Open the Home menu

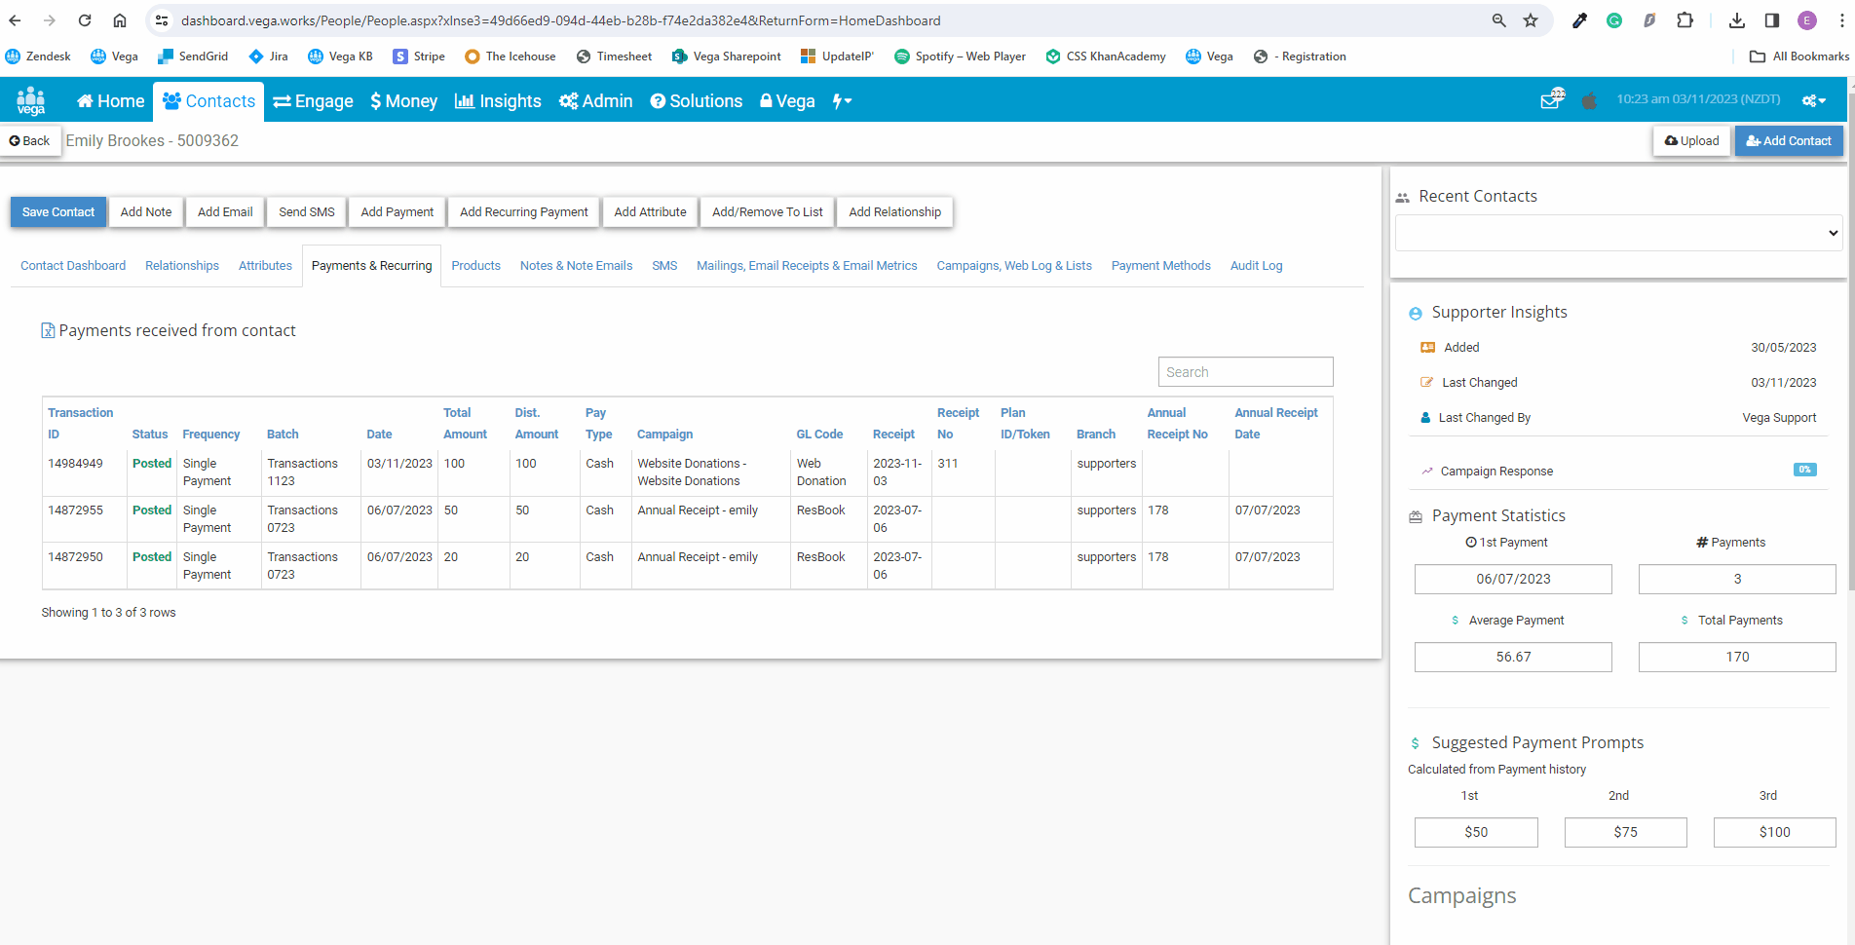pyautogui.click(x=110, y=101)
